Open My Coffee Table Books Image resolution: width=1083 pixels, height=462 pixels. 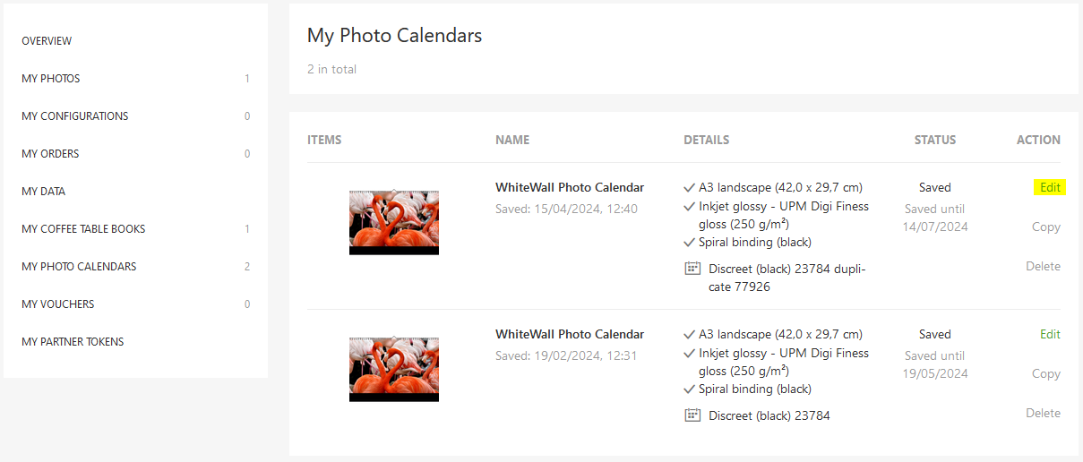[83, 229]
